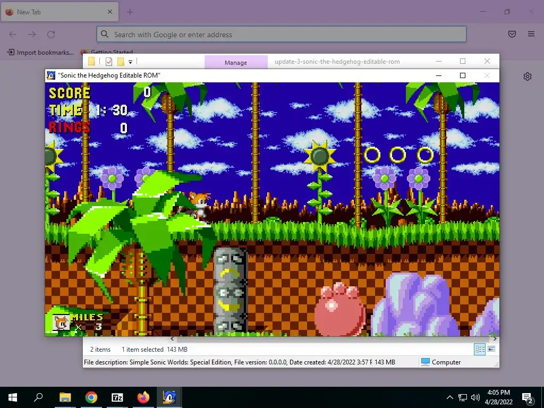
Task: Open Pocket save icon in Firefox
Action: point(512,34)
